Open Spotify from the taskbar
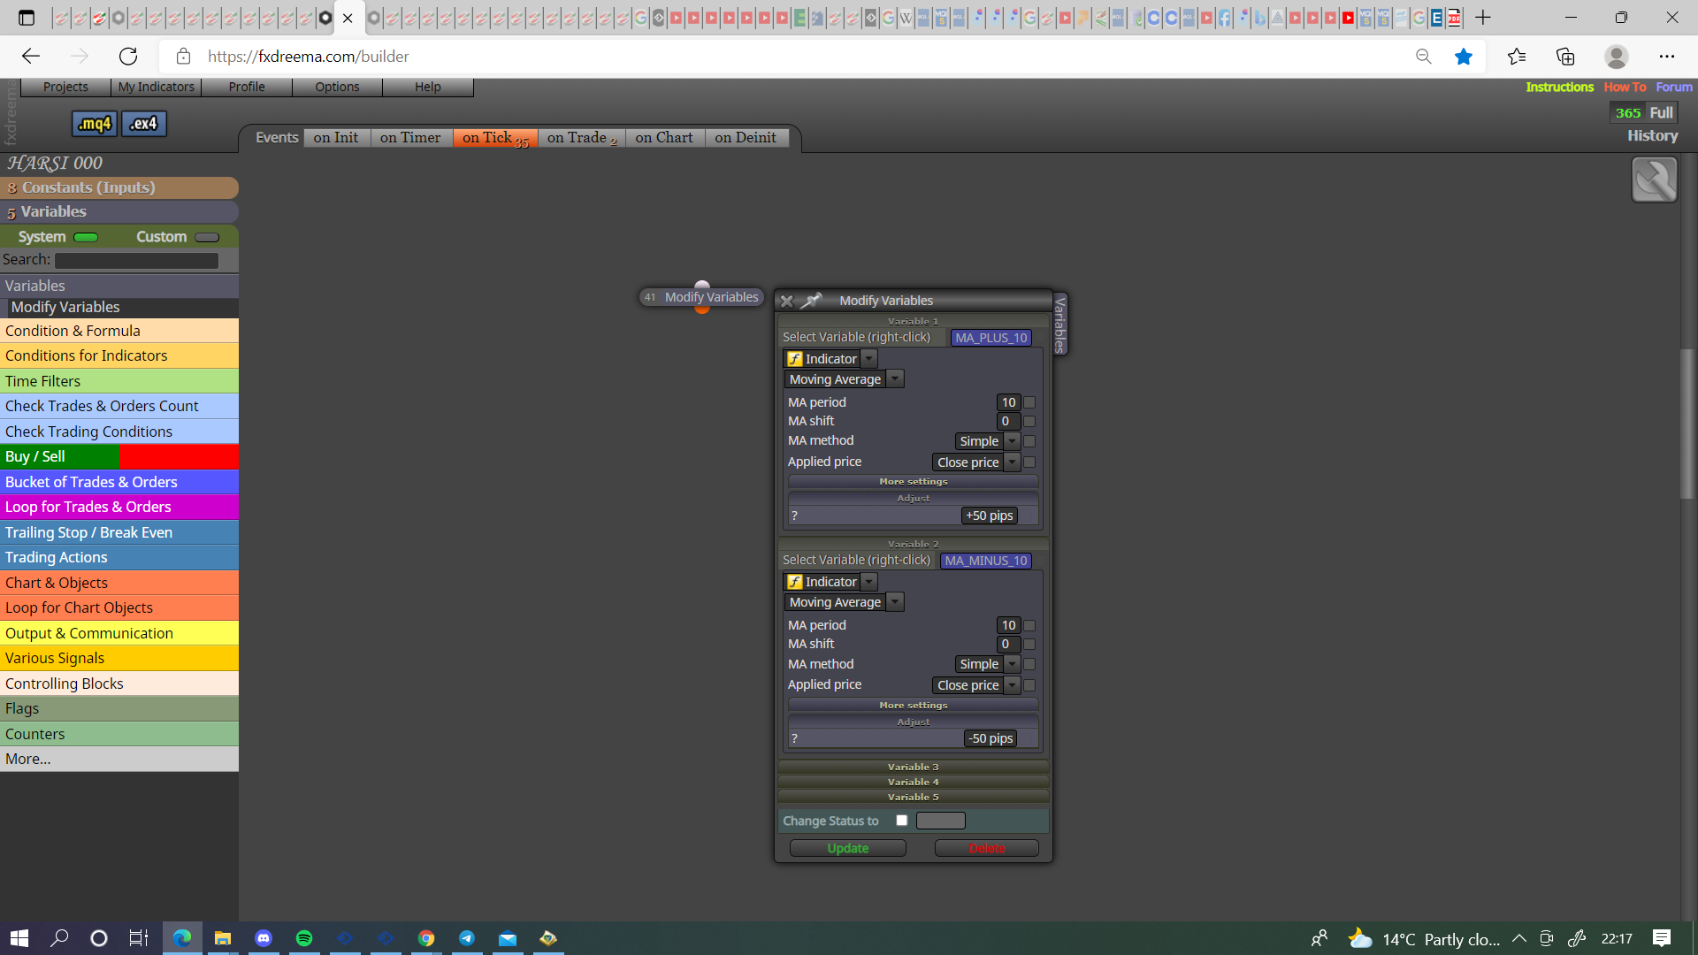Viewport: 1698px width, 955px height. 304,938
